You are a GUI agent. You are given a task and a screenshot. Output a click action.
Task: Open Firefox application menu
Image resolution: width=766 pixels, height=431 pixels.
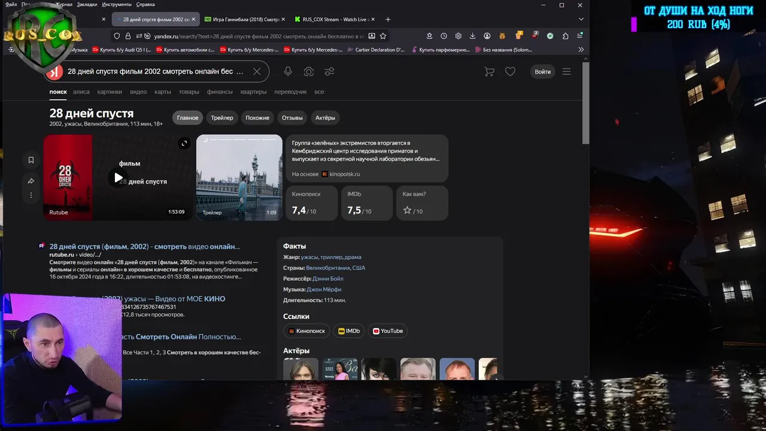580,36
